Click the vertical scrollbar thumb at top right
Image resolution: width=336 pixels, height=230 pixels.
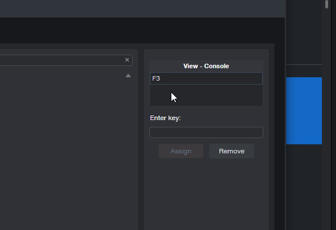coord(326,5)
